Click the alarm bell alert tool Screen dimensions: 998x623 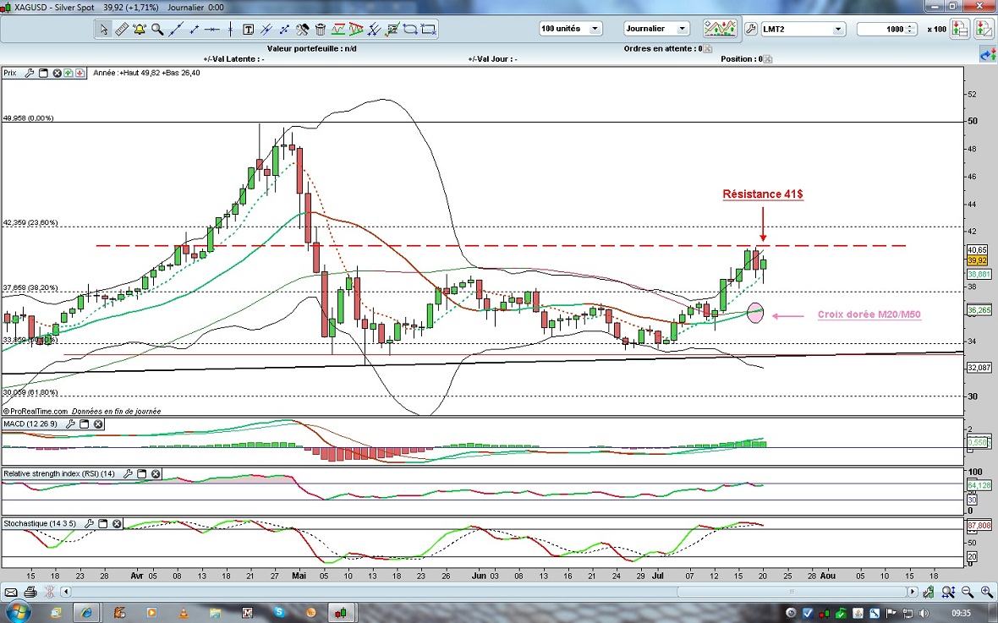(x=140, y=30)
